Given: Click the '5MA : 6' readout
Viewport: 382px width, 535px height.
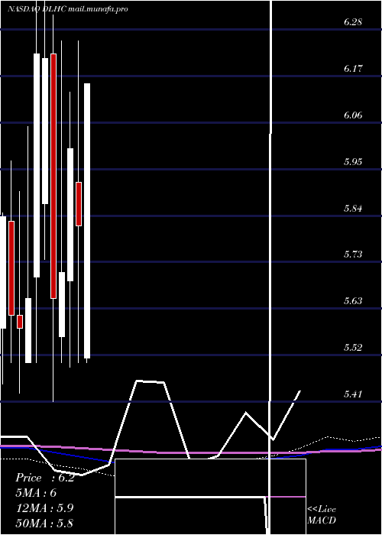Looking at the screenshot, I should (37, 493).
